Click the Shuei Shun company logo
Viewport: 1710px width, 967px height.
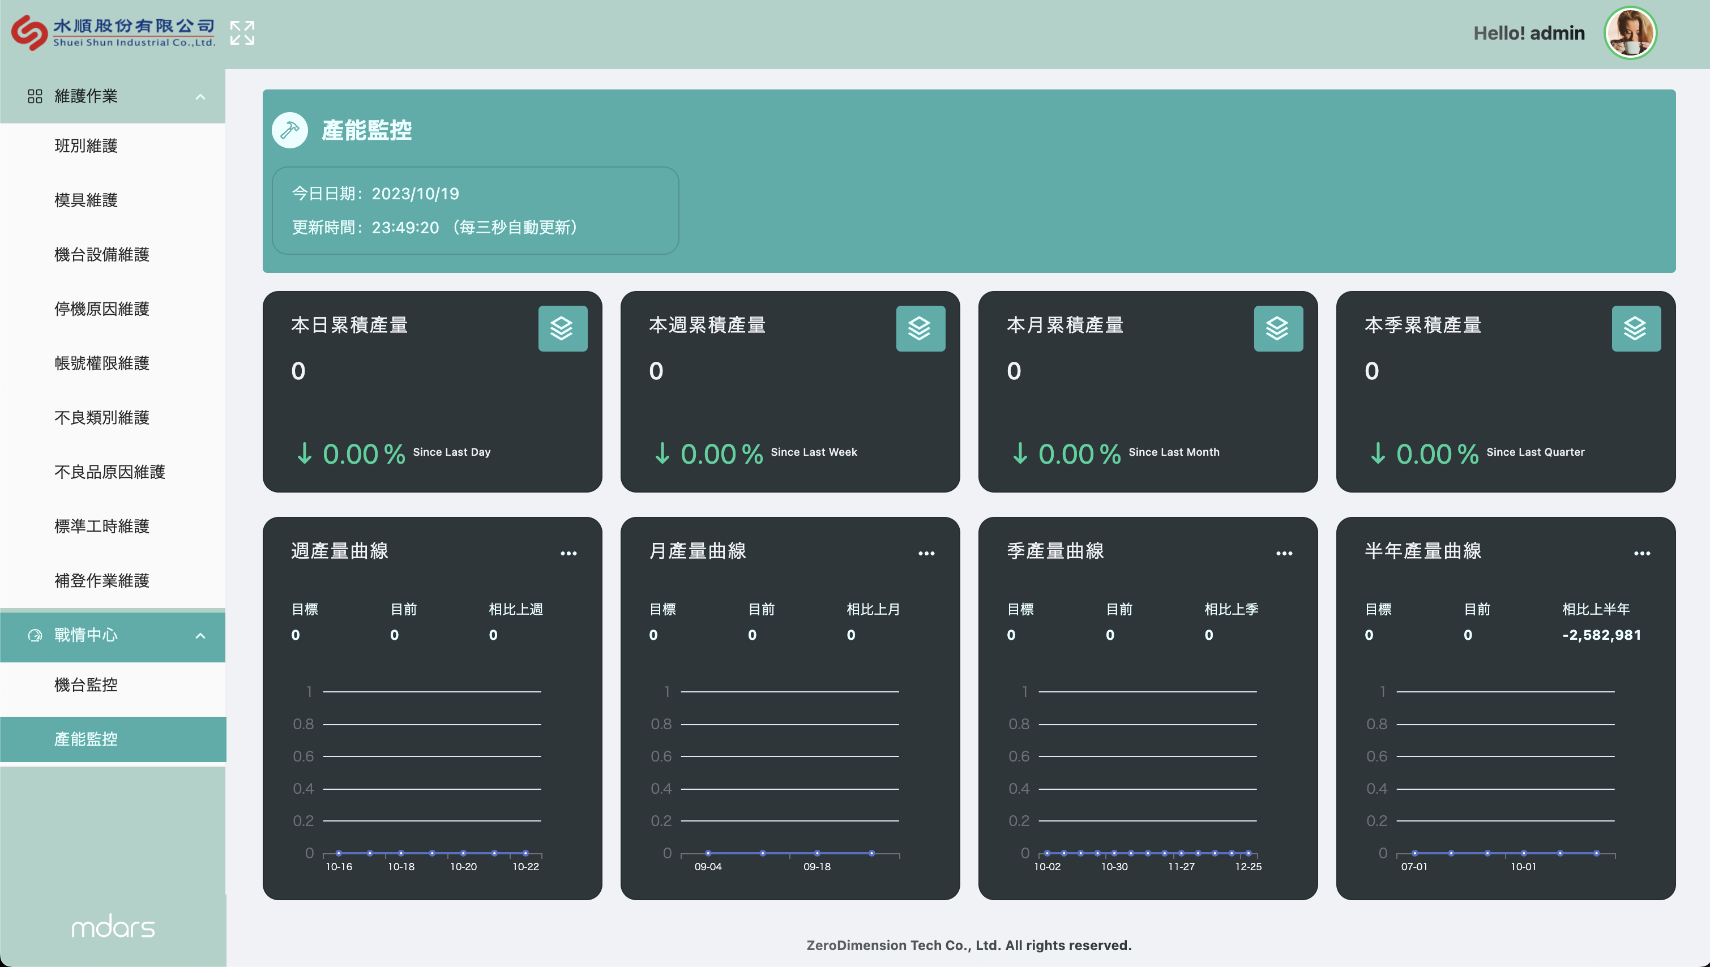coord(113,32)
